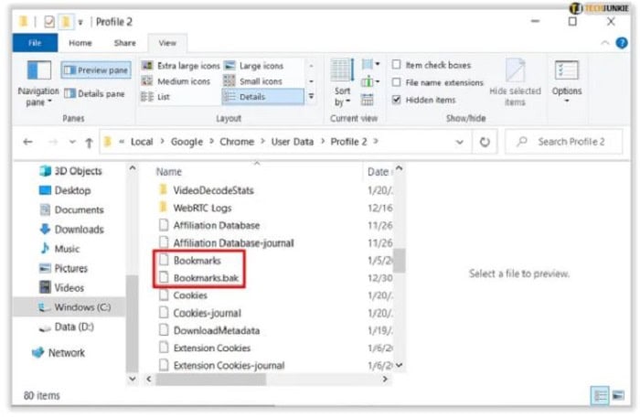Switch to the Home tab

click(x=80, y=43)
